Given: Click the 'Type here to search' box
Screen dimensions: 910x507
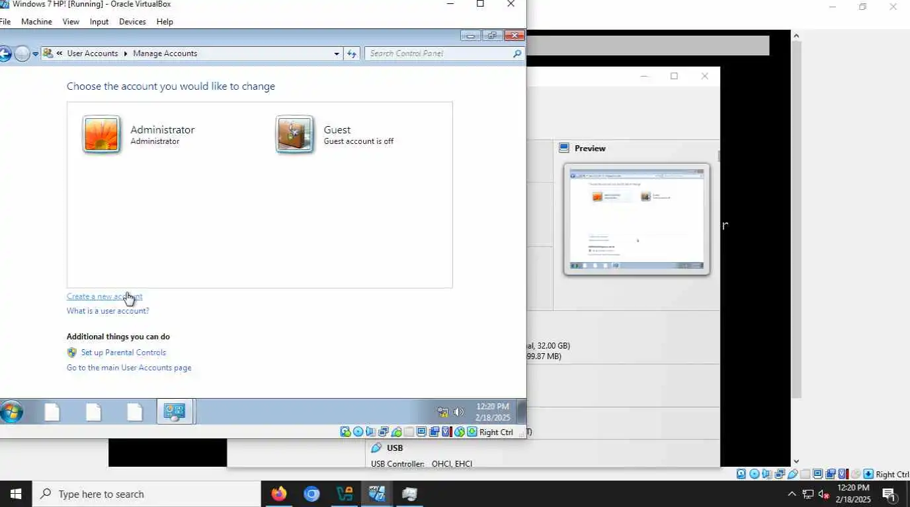Looking at the screenshot, I should (146, 494).
